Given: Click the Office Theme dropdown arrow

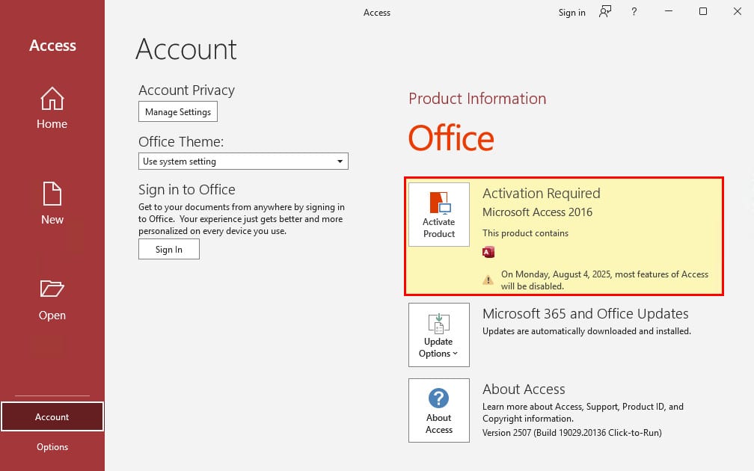Looking at the screenshot, I should [x=340, y=161].
